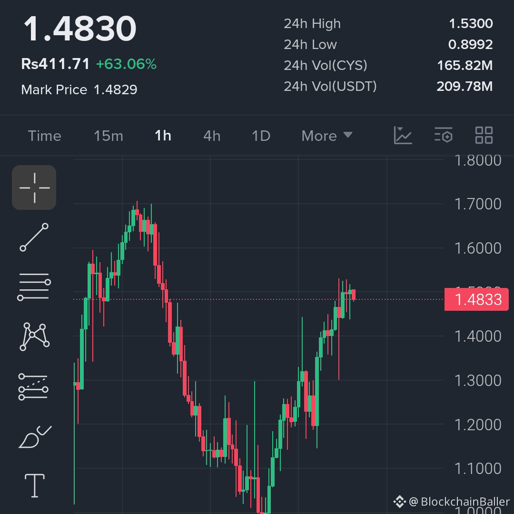This screenshot has width=514, height=514.
Task: Select the XABCD pattern drawing tool
Action: click(x=34, y=336)
